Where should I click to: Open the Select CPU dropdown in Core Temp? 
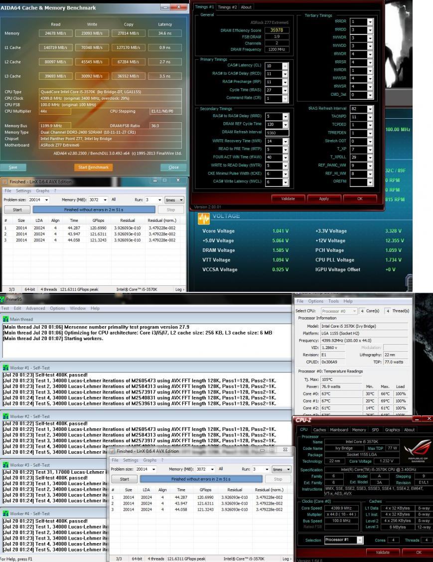(354, 311)
